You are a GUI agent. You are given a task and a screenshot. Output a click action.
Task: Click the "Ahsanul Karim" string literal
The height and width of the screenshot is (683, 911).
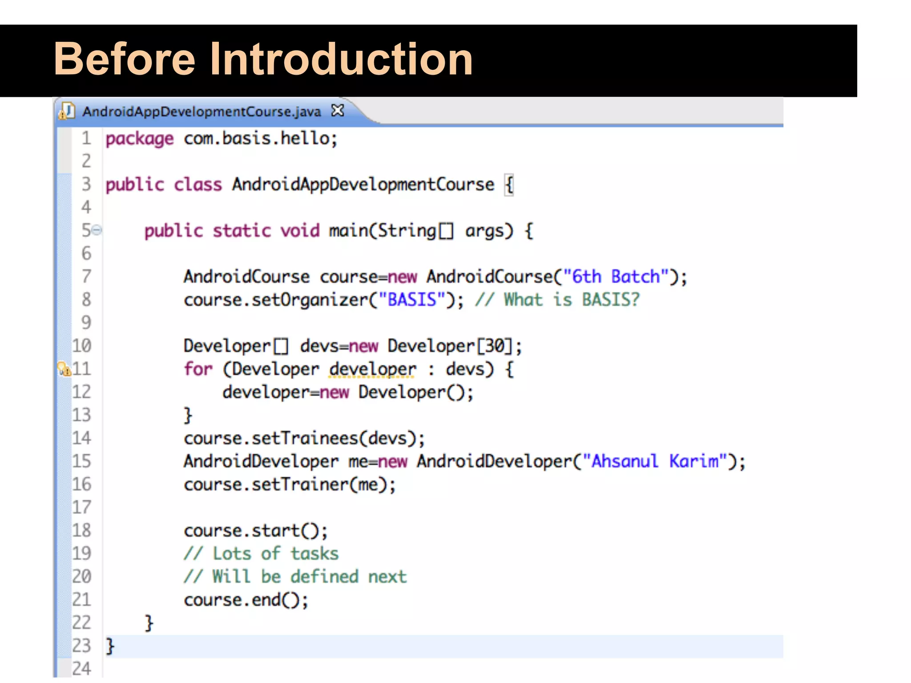click(654, 462)
